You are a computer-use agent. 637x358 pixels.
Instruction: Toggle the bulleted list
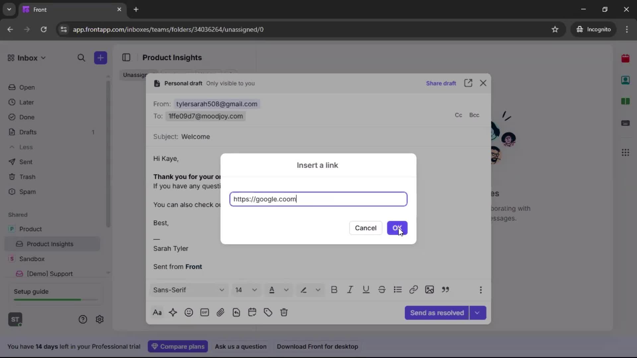pyautogui.click(x=398, y=290)
